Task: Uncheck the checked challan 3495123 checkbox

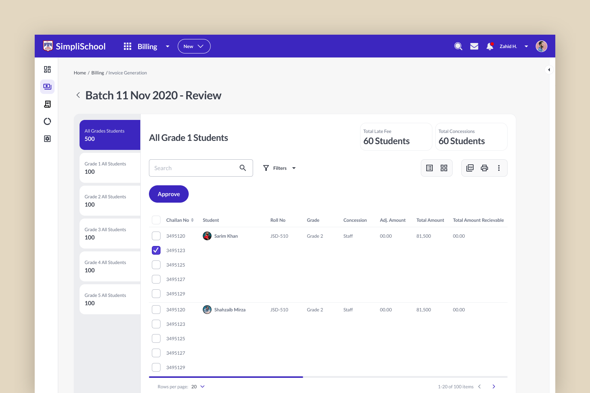Action: tap(156, 250)
